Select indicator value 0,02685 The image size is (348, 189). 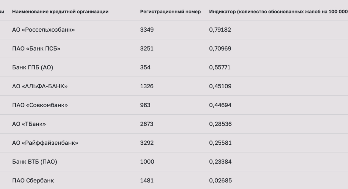pos(220,181)
